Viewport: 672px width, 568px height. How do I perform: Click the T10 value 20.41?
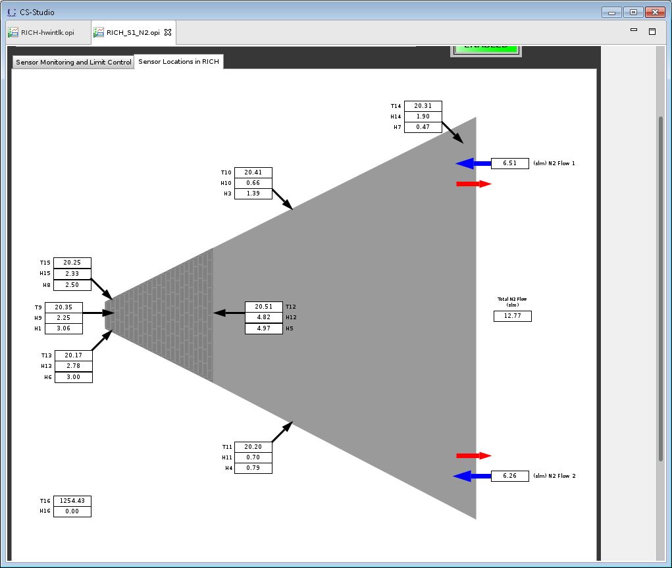click(x=253, y=172)
